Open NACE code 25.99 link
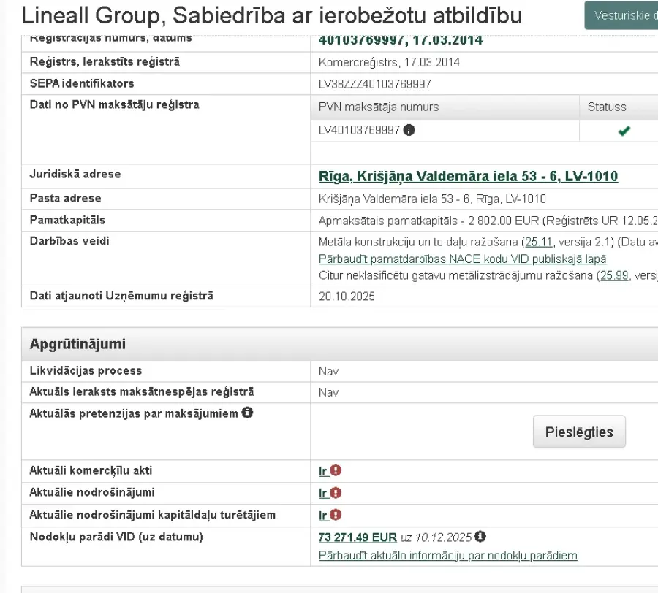Viewport: 658px width, 593px height. 614,275
